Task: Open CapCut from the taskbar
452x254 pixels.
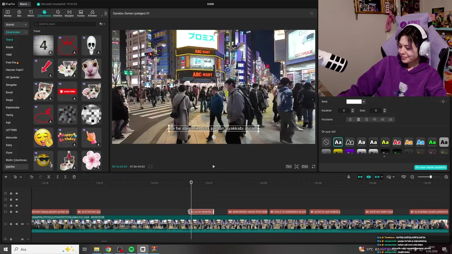Action: tap(143, 249)
